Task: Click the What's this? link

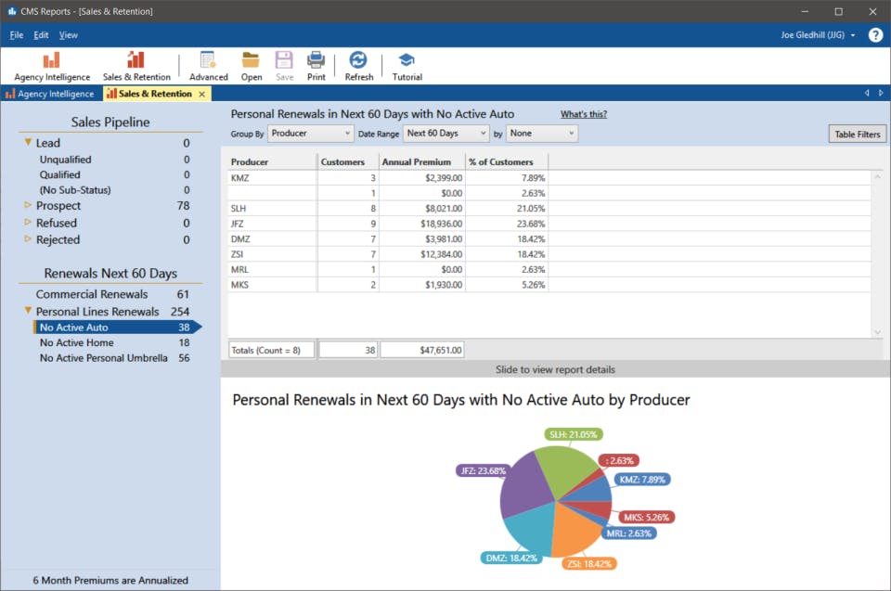Action: [583, 113]
